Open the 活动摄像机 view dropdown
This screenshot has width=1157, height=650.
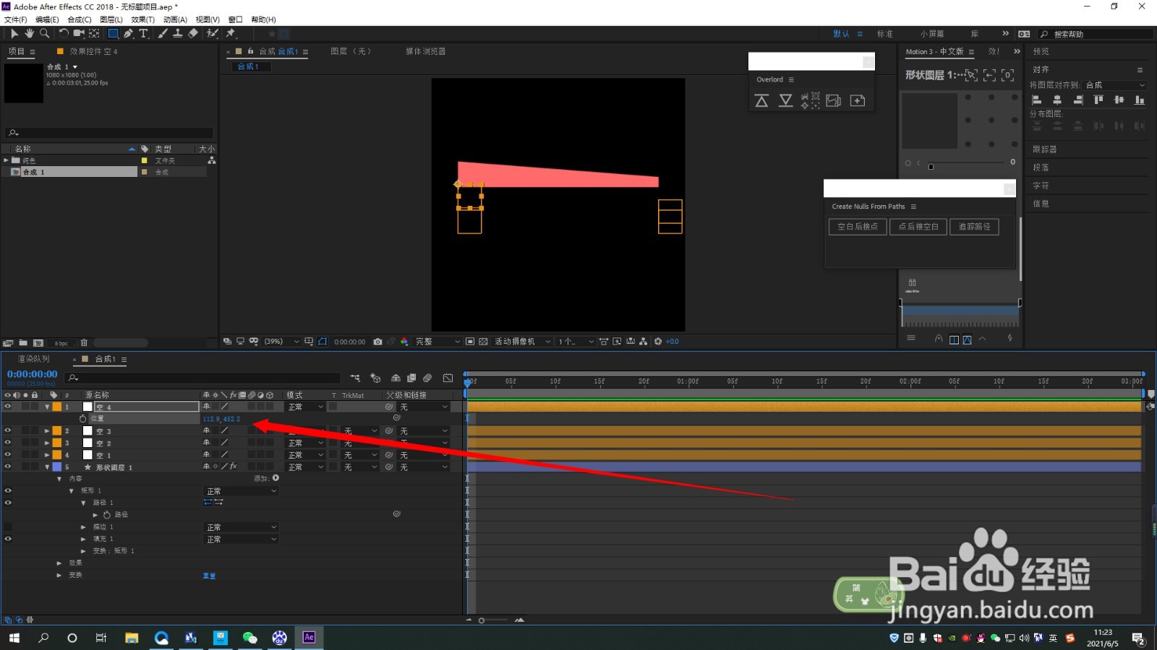pyautogui.click(x=522, y=342)
